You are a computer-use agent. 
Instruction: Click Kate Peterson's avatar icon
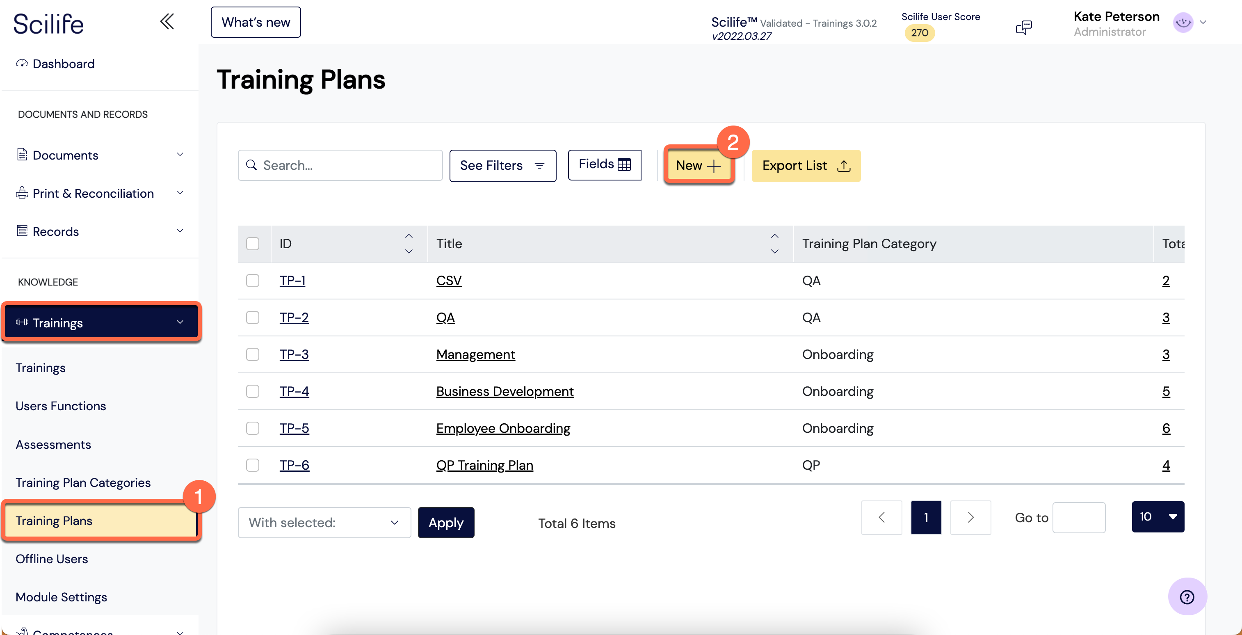click(x=1183, y=23)
